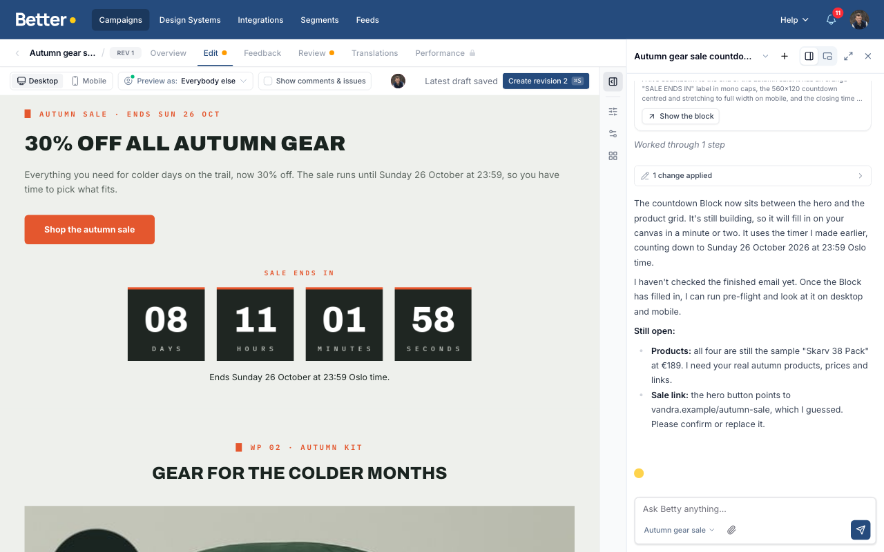Click the Show the block button
The image size is (884, 552).
pos(680,116)
